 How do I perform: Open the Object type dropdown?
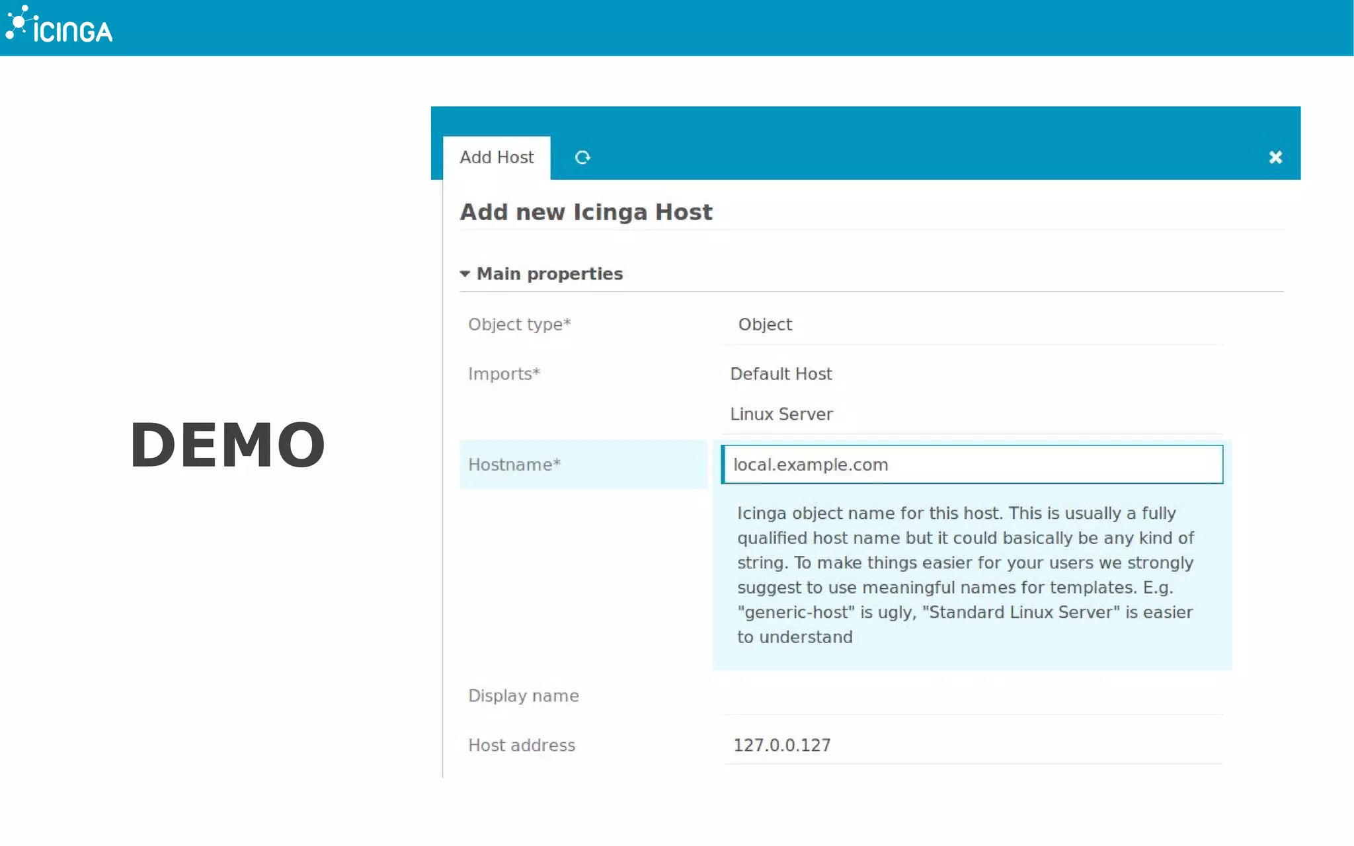[x=972, y=325]
